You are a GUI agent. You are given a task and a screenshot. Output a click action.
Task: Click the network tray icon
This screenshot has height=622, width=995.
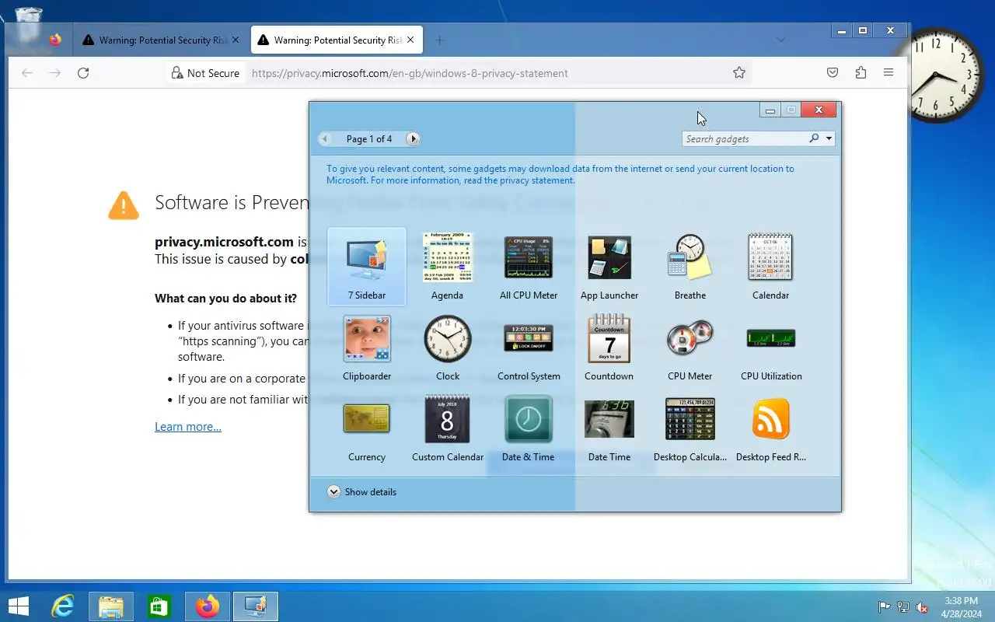click(x=903, y=607)
